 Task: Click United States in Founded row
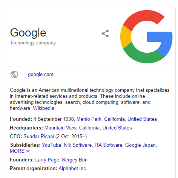click(x=142, y=119)
